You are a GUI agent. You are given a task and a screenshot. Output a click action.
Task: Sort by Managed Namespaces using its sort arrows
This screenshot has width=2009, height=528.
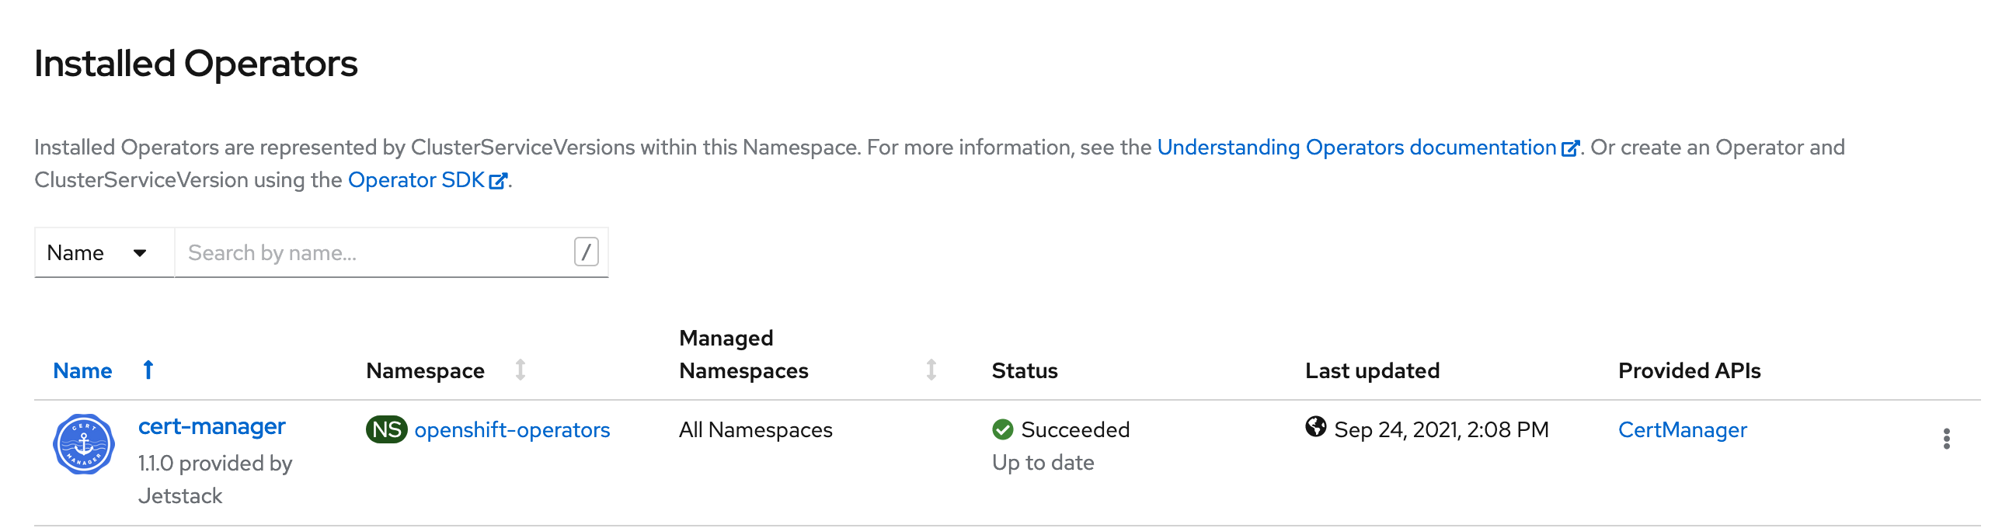(931, 370)
